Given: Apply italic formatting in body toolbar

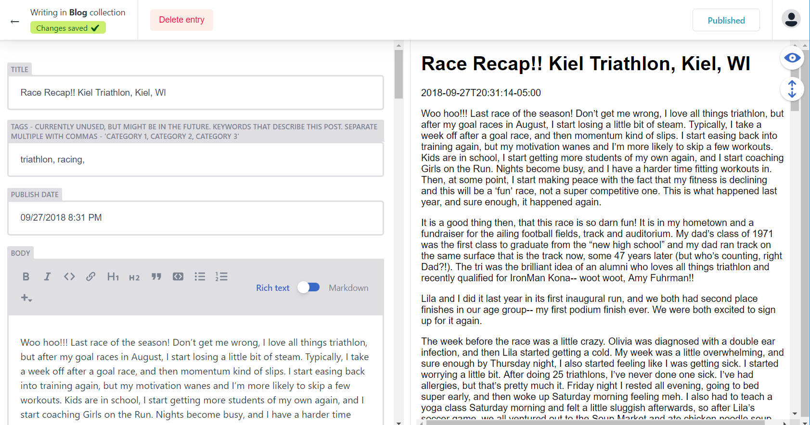Looking at the screenshot, I should click(47, 276).
